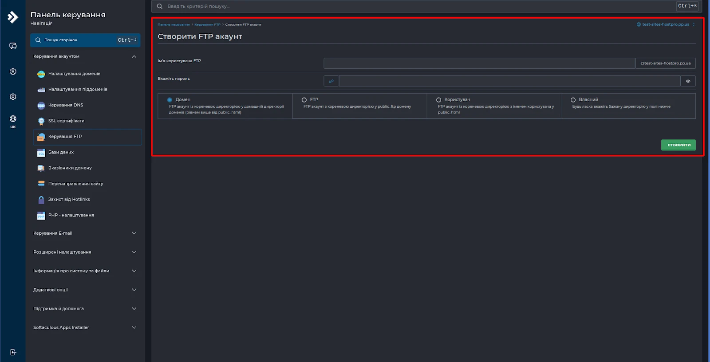
Task: Click the control panel logo icon
Action: tap(13, 17)
